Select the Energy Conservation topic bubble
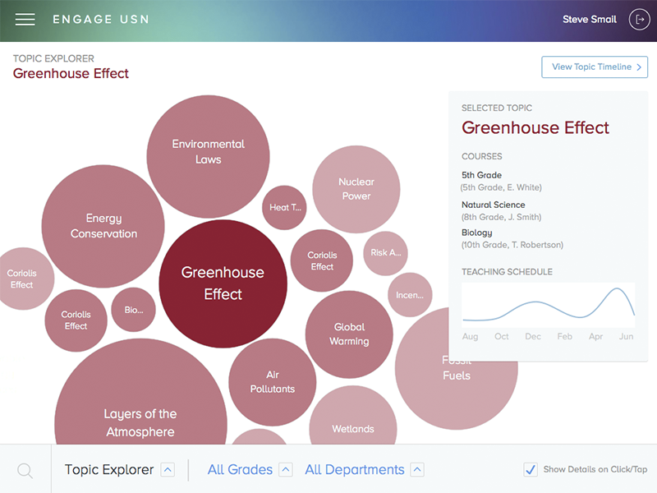This screenshot has height=493, width=657. point(103,226)
